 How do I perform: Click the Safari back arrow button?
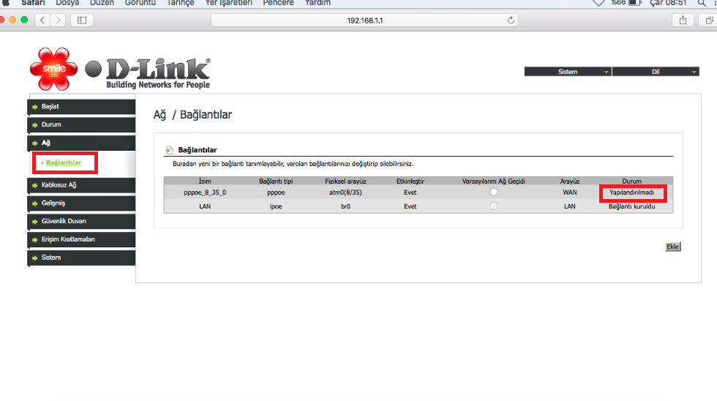pos(42,20)
